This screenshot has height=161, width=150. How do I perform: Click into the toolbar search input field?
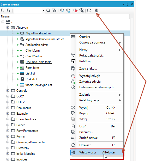point(28,10)
